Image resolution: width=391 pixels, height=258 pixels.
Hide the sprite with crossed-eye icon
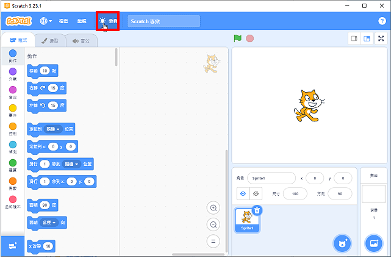tap(256, 194)
